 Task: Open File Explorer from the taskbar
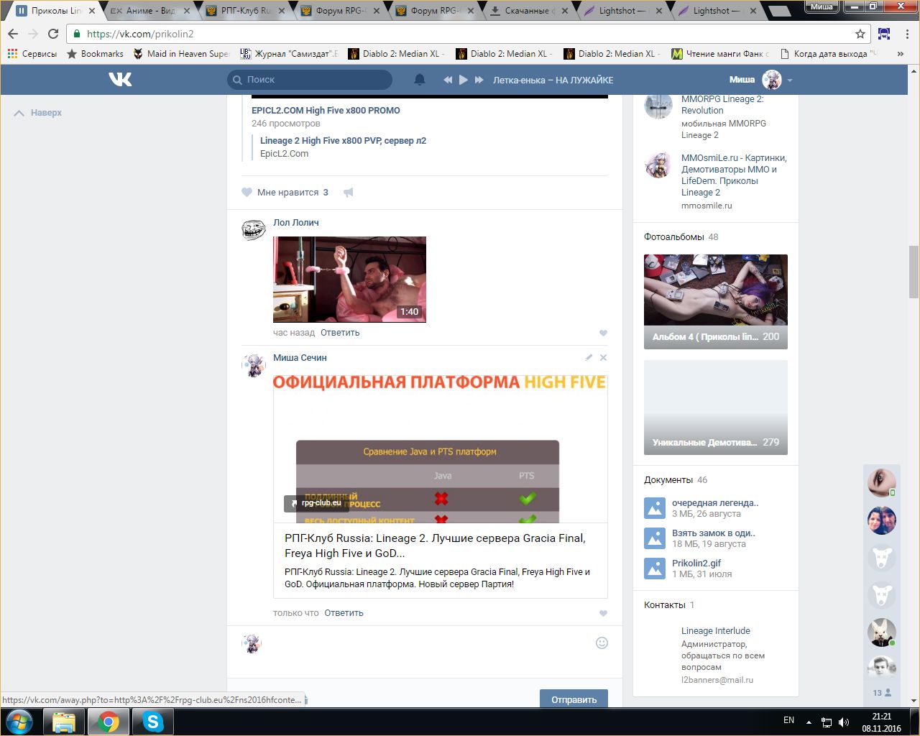65,722
